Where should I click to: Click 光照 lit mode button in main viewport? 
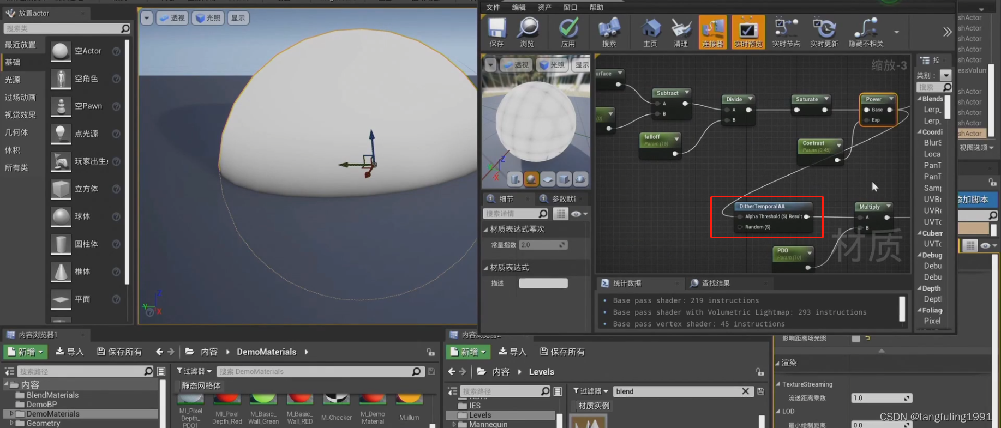tap(208, 18)
